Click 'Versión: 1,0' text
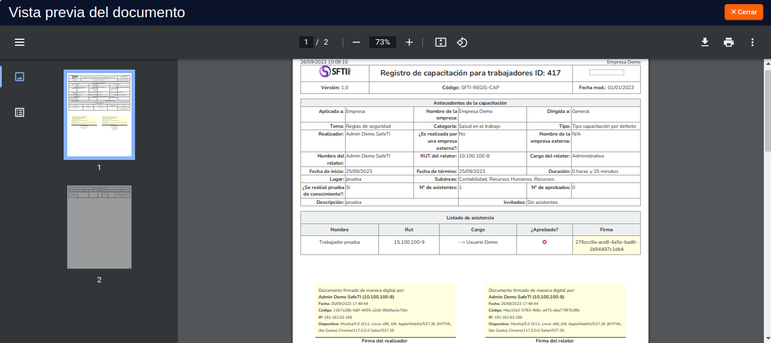 334,87
